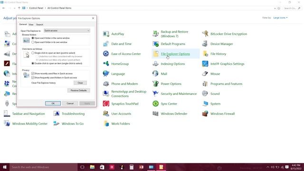Open HomeGroup icon
The image size is (304, 171).
click(106, 64)
